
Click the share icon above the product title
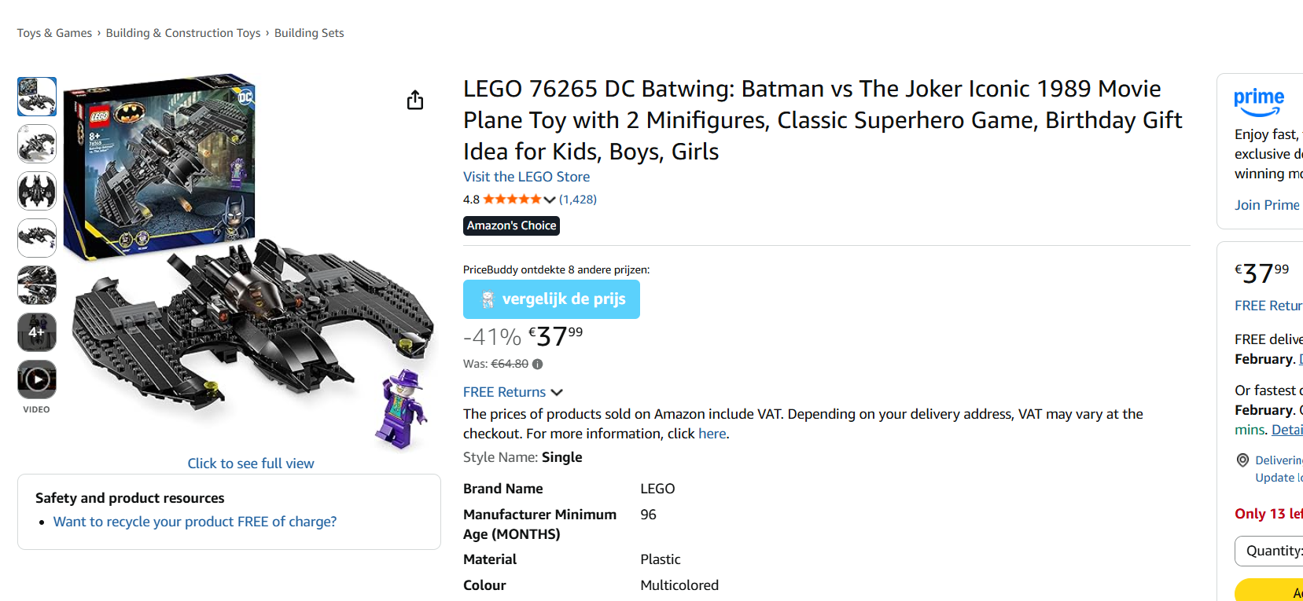[x=415, y=101]
